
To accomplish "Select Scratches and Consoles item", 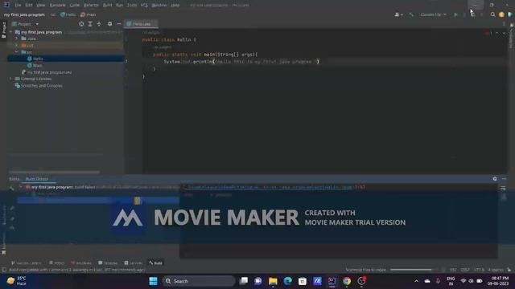I will point(39,86).
